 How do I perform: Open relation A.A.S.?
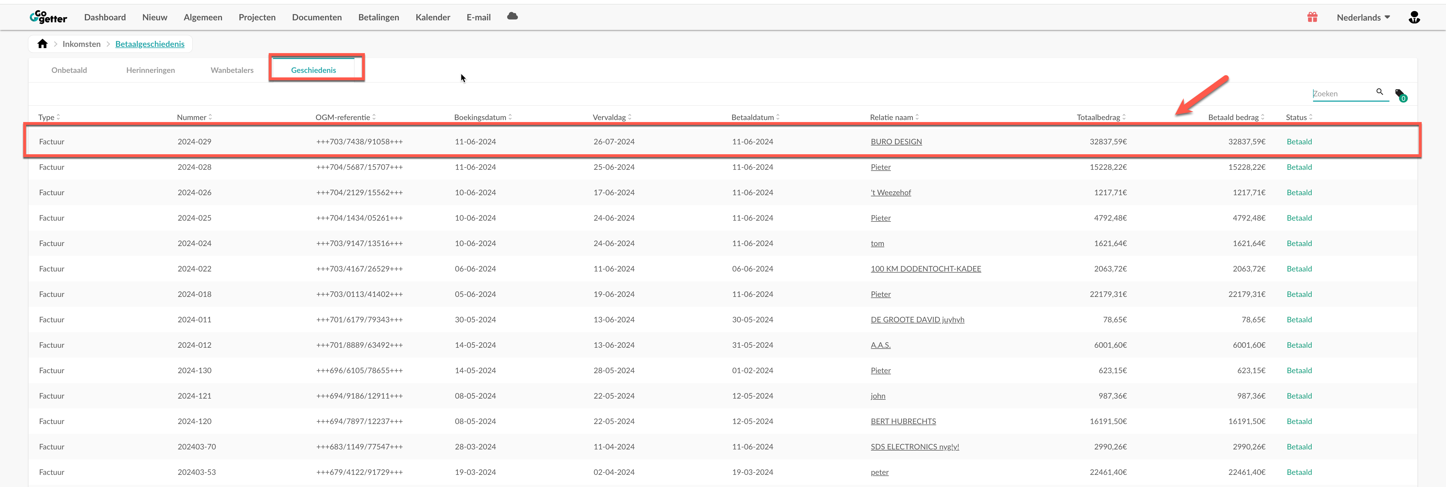click(x=880, y=345)
